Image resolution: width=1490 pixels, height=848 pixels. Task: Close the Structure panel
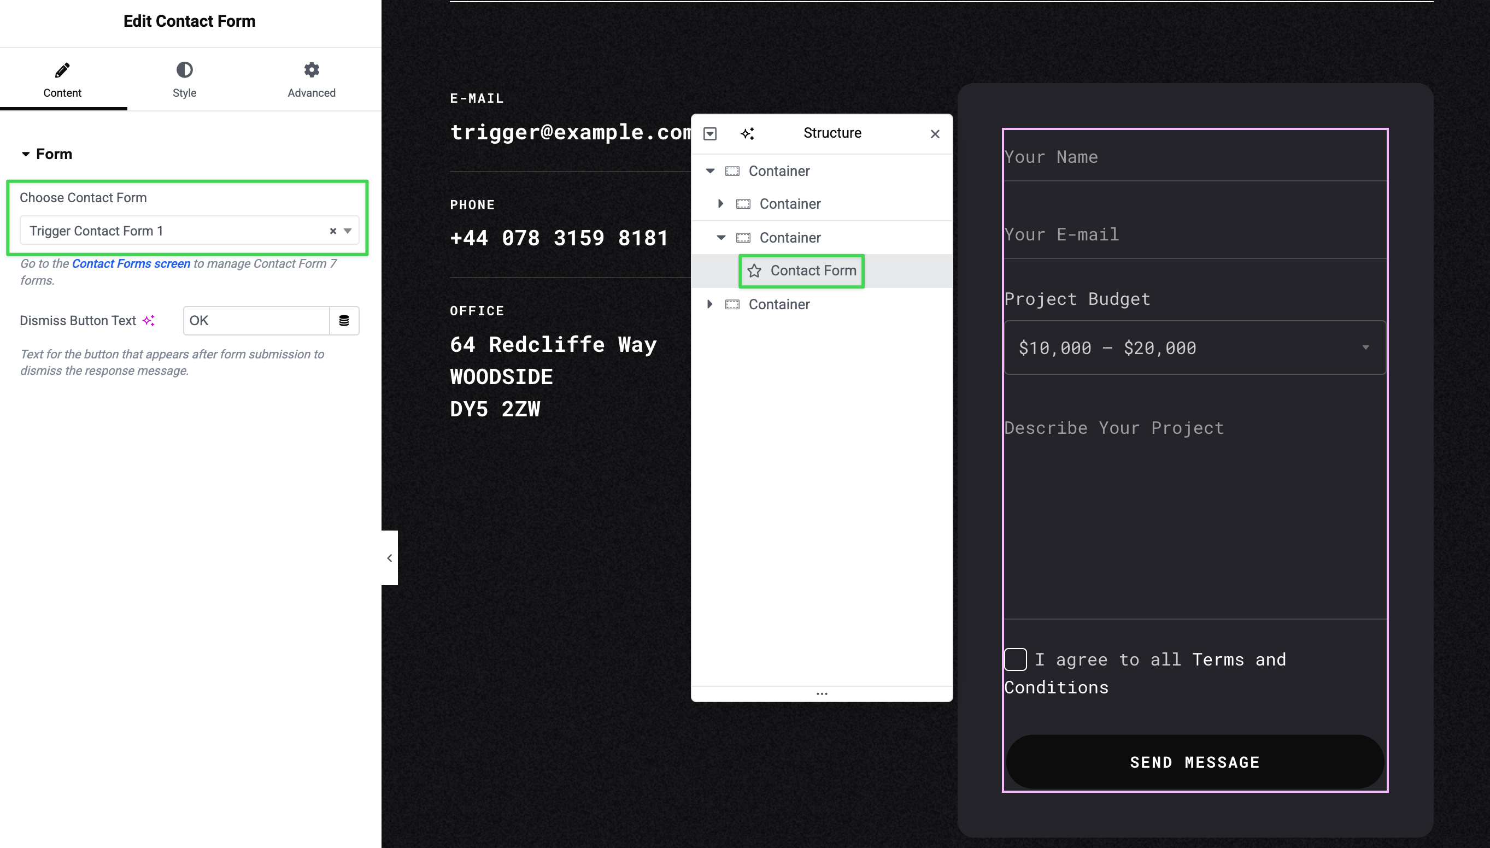[934, 134]
